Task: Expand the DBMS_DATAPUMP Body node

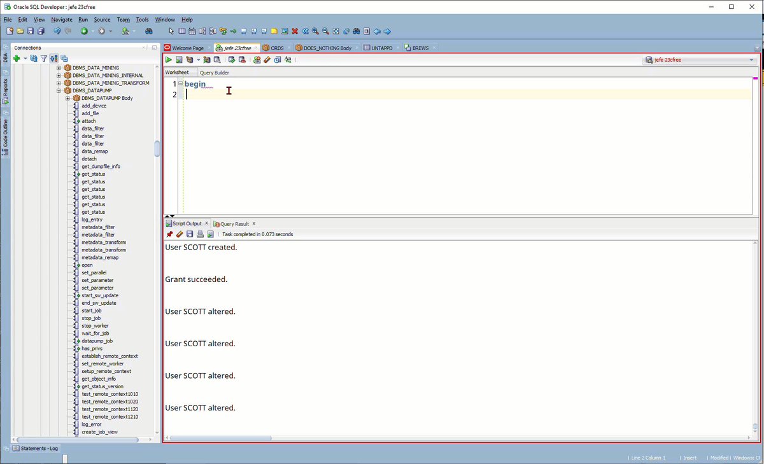Action: [67, 98]
